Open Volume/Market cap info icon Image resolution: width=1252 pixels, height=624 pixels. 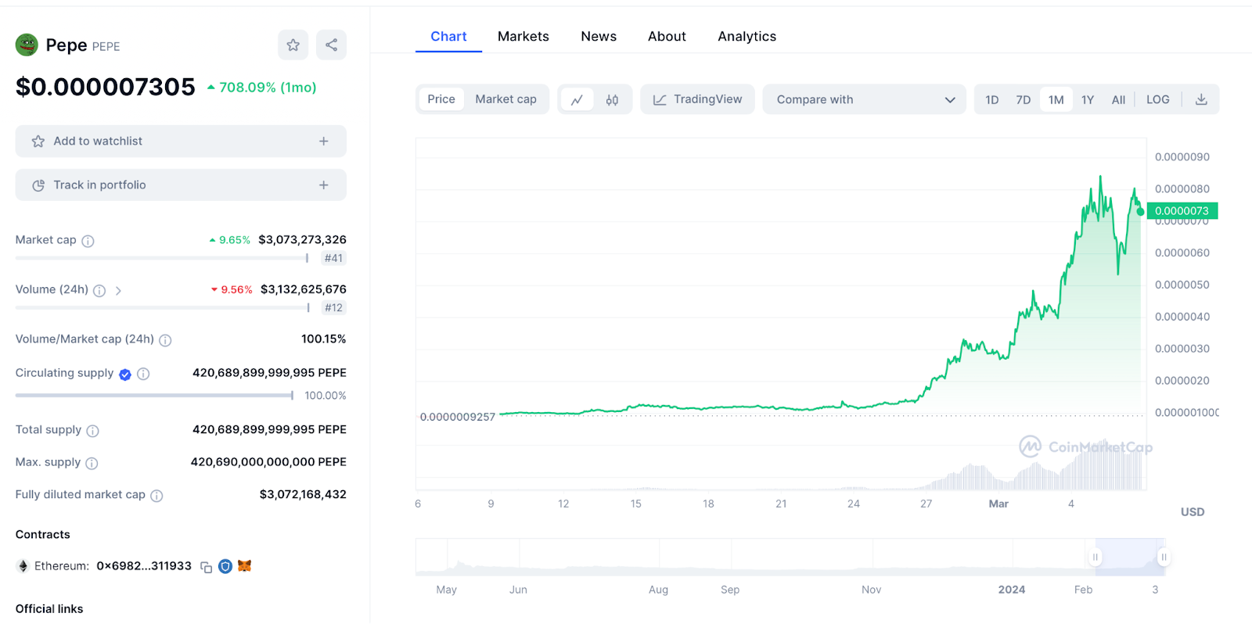click(x=165, y=340)
